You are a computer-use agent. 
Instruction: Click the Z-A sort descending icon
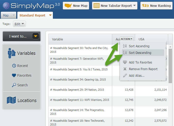(125, 53)
